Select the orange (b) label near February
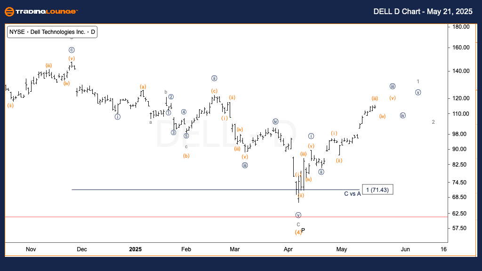The width and height of the screenshot is (482, 271). tap(186, 156)
